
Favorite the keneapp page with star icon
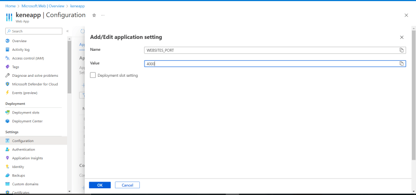(x=94, y=16)
